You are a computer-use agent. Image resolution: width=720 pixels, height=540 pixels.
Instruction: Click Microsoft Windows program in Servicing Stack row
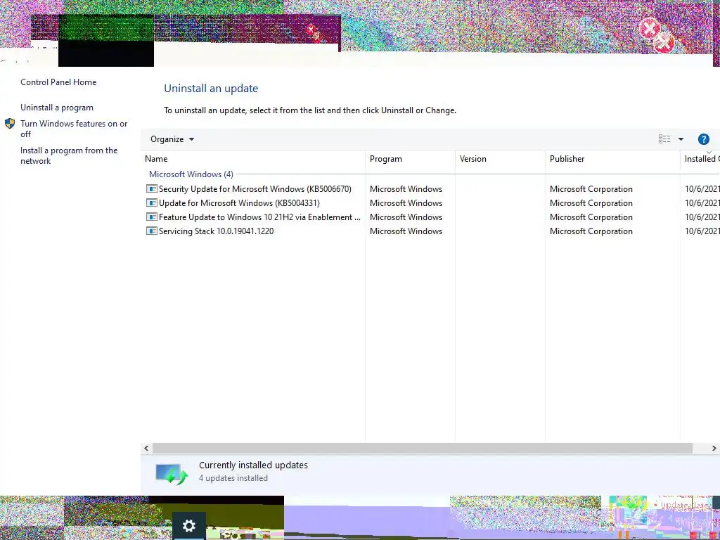[x=406, y=231]
